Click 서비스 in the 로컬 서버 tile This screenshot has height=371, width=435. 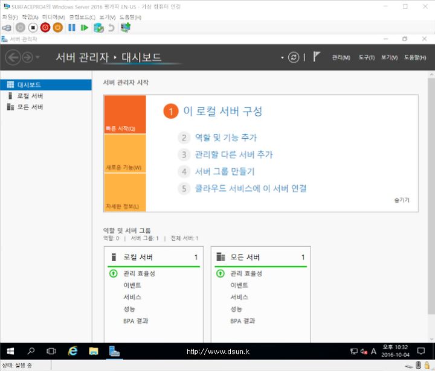132,297
